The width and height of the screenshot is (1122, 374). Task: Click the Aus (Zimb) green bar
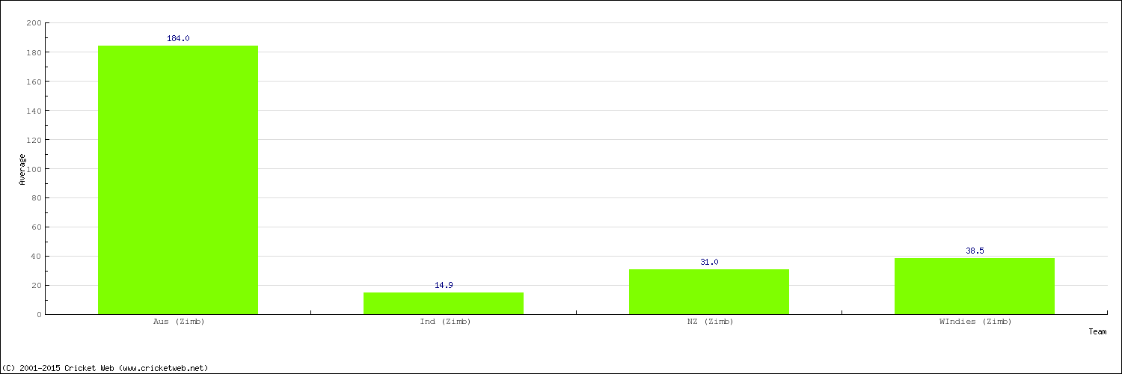(x=178, y=180)
